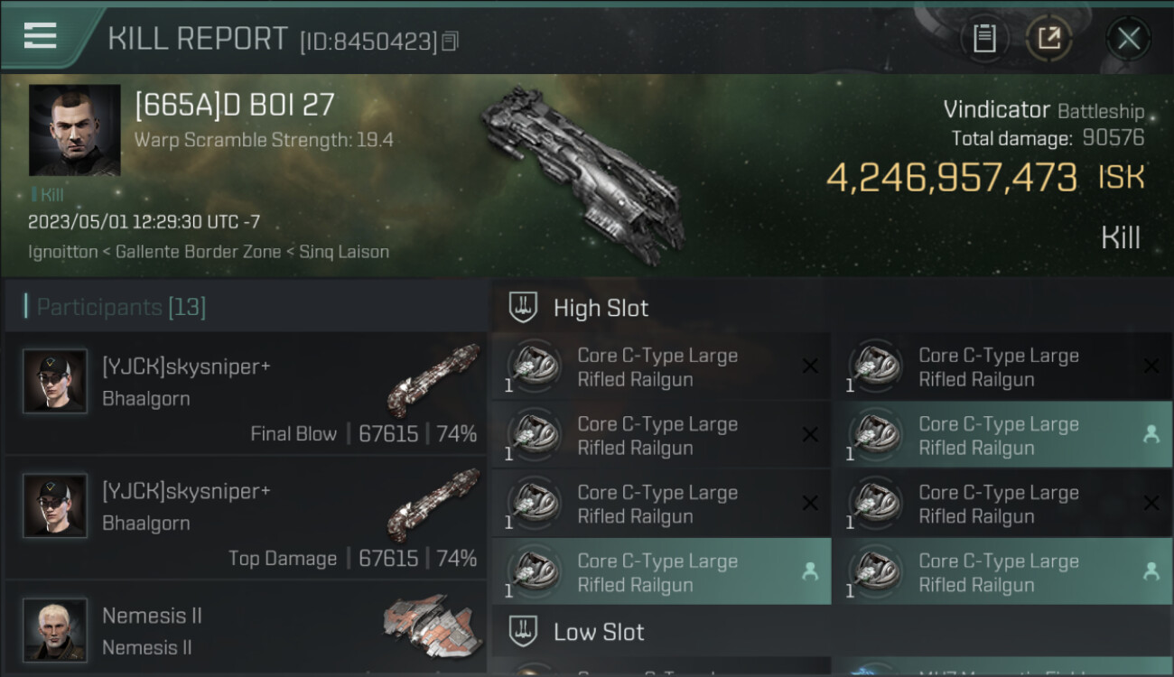
Task: Expand the High Slot section
Action: tap(832, 308)
